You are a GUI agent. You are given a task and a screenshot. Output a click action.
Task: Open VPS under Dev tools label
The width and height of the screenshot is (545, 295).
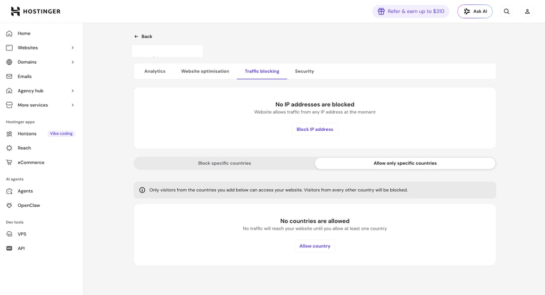point(22,234)
